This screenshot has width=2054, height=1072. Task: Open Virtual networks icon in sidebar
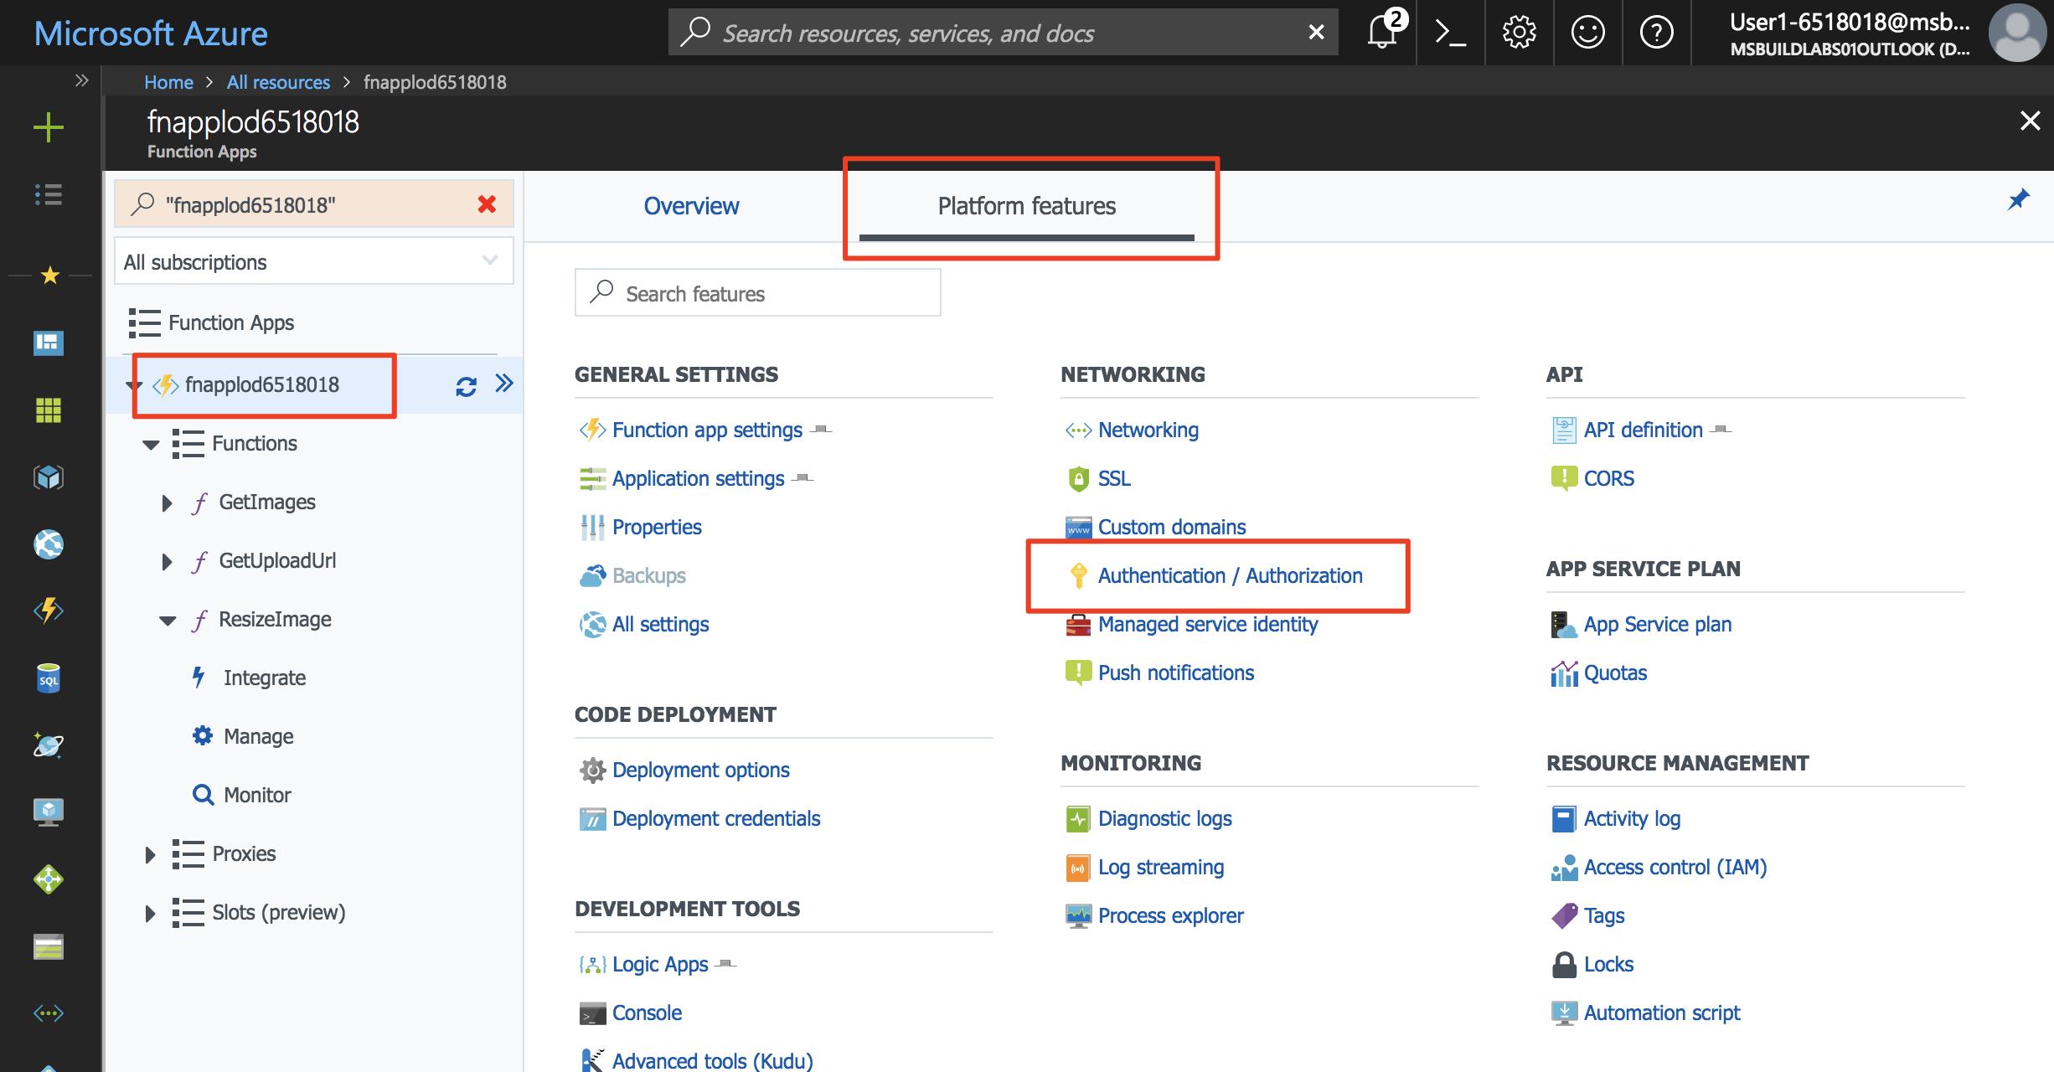(x=48, y=1013)
